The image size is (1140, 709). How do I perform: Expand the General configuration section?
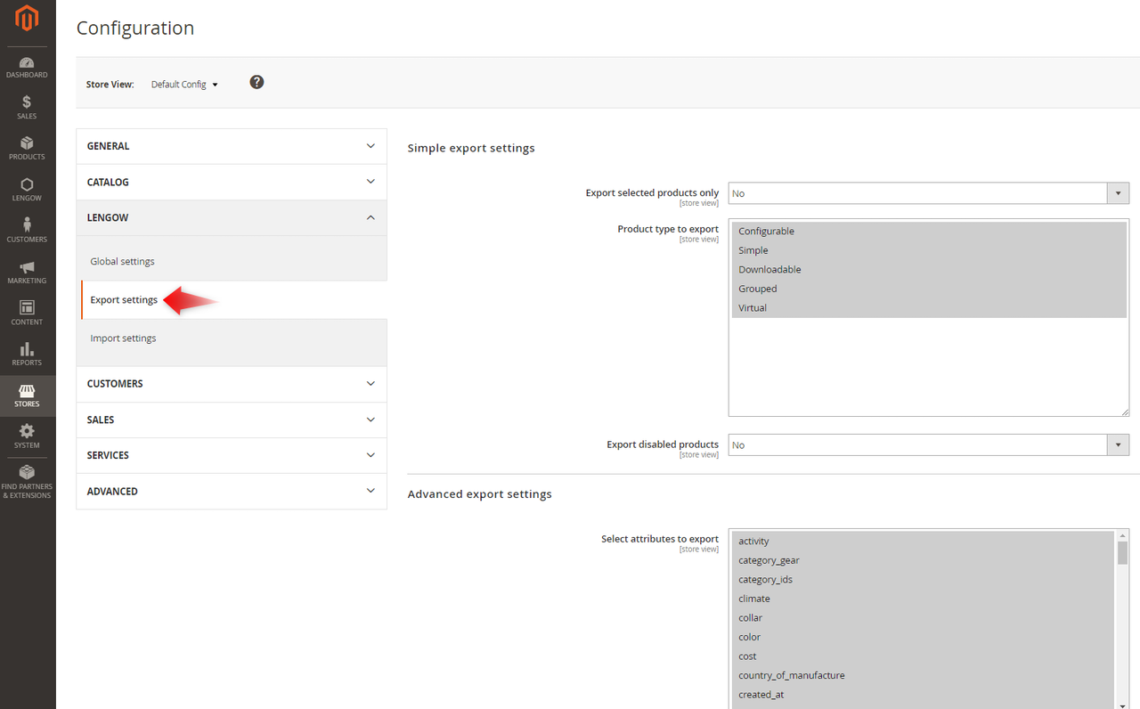(232, 146)
